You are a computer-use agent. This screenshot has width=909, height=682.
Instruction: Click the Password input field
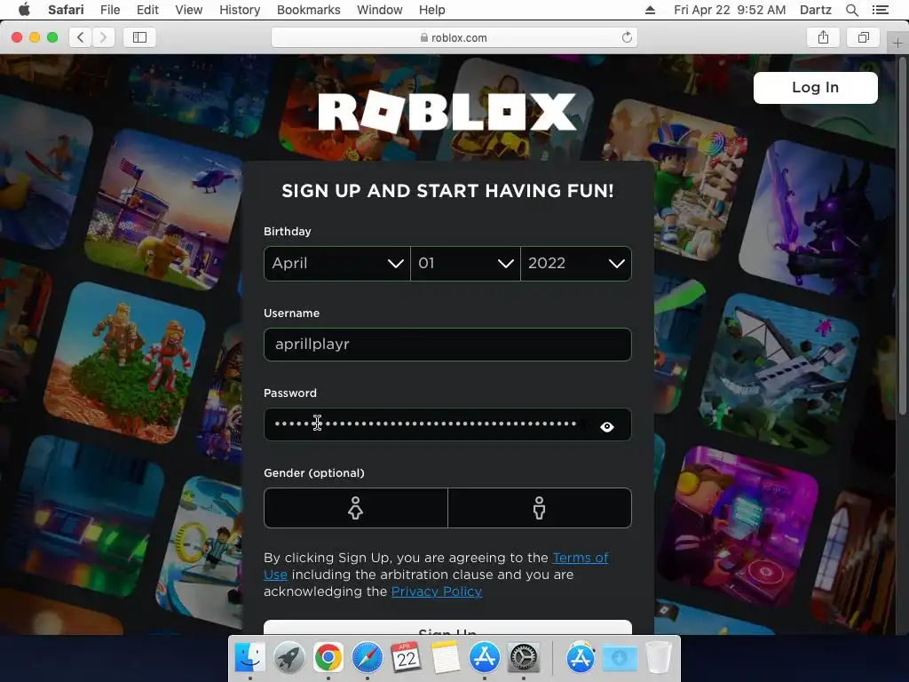(x=447, y=424)
